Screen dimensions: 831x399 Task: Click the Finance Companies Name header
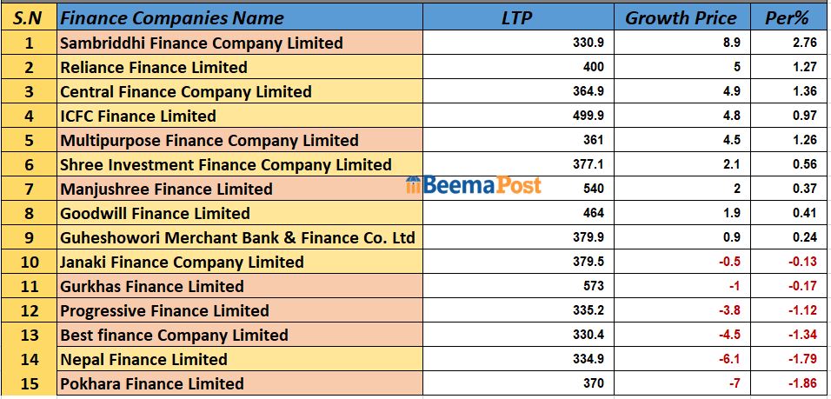[172, 17]
